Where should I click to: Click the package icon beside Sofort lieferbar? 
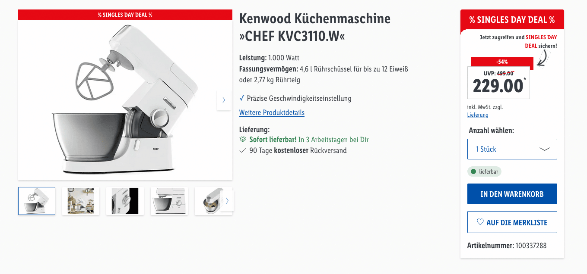pyautogui.click(x=243, y=140)
